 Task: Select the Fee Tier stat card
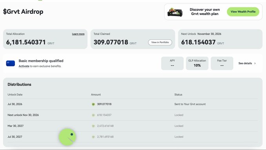click(222, 63)
